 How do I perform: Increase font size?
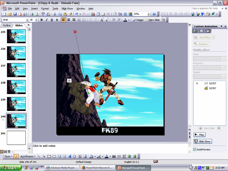(102, 20)
